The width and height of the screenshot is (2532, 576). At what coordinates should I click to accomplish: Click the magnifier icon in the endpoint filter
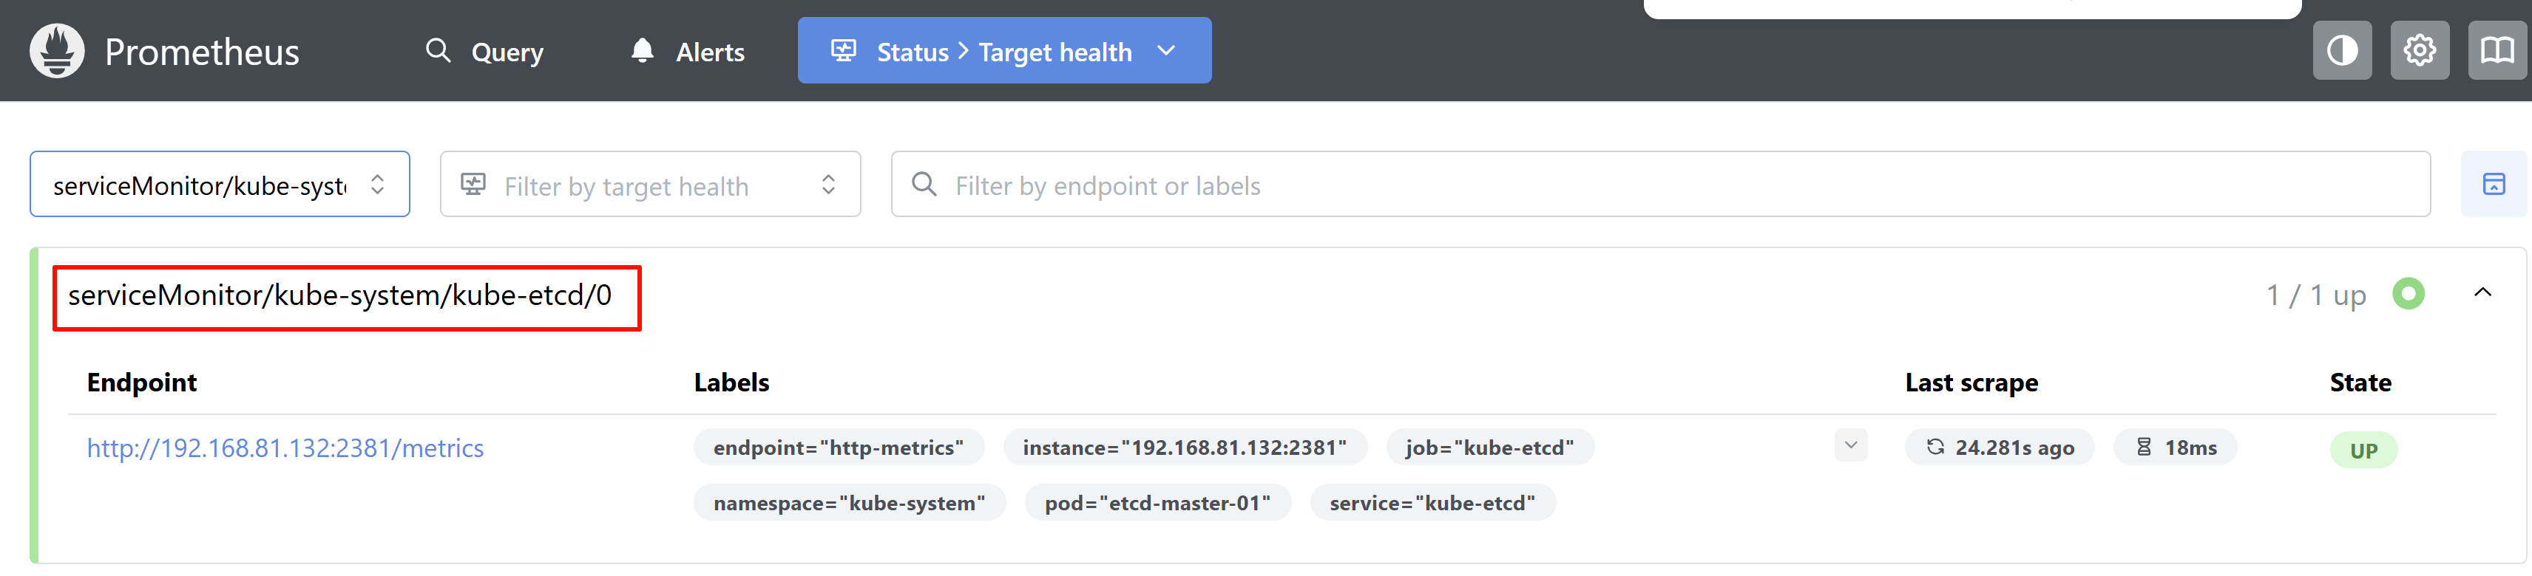point(924,185)
